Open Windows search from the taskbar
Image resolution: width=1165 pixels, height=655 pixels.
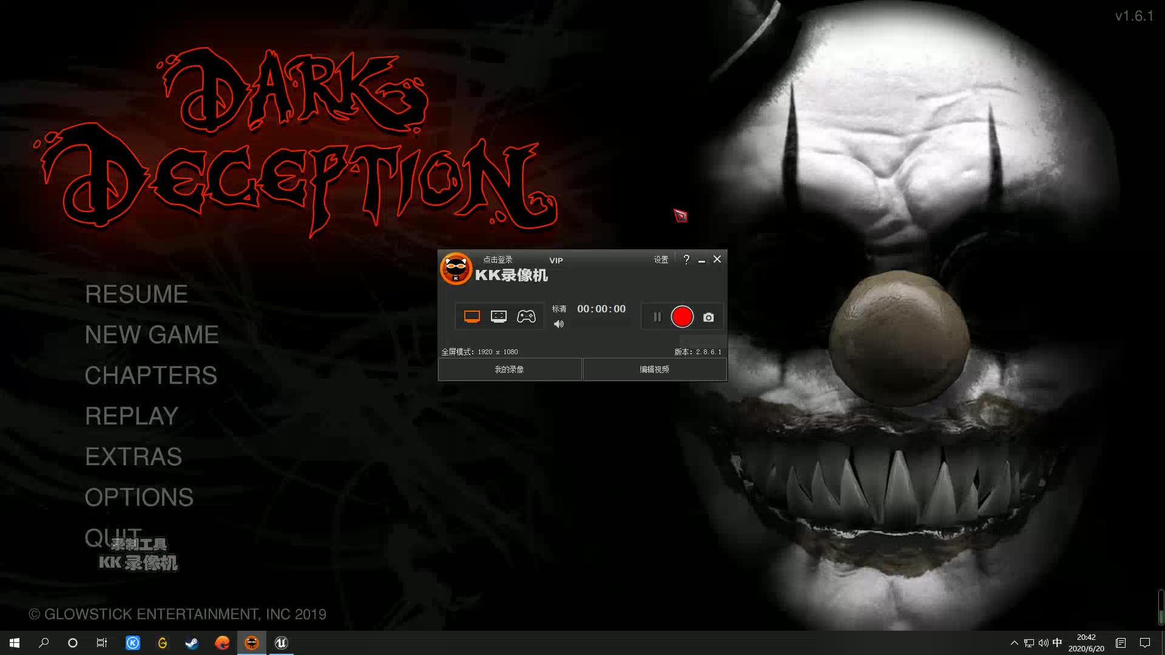pos(44,643)
